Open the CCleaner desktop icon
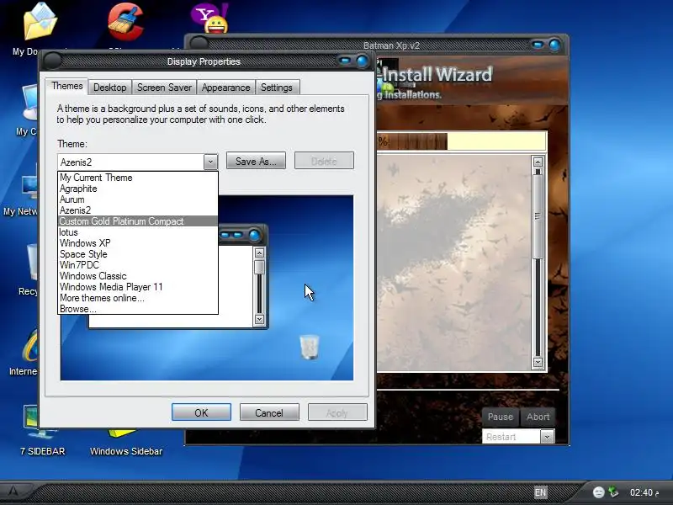 (x=125, y=22)
